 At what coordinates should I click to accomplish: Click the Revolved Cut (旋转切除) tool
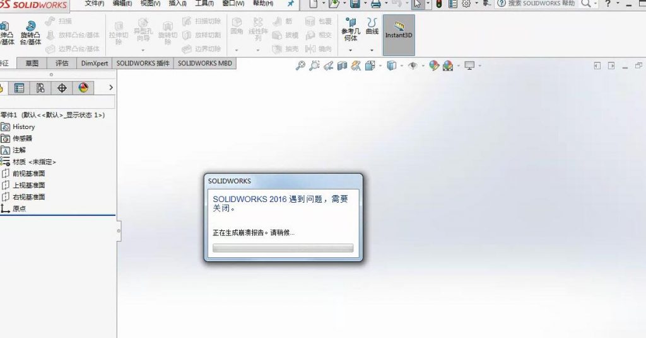point(168,33)
